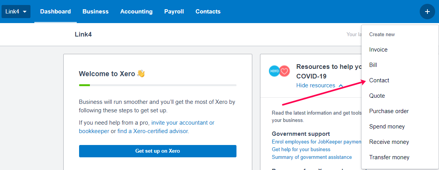439x170 pixels.
Task: Open Enrol employees for JobKeeper link
Action: [317, 142]
